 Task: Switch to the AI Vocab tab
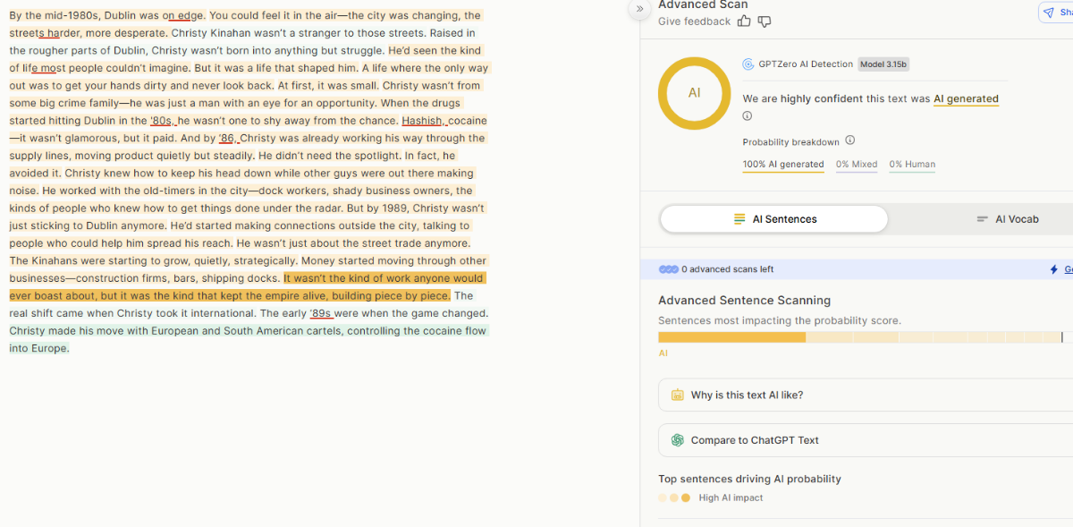(1008, 219)
